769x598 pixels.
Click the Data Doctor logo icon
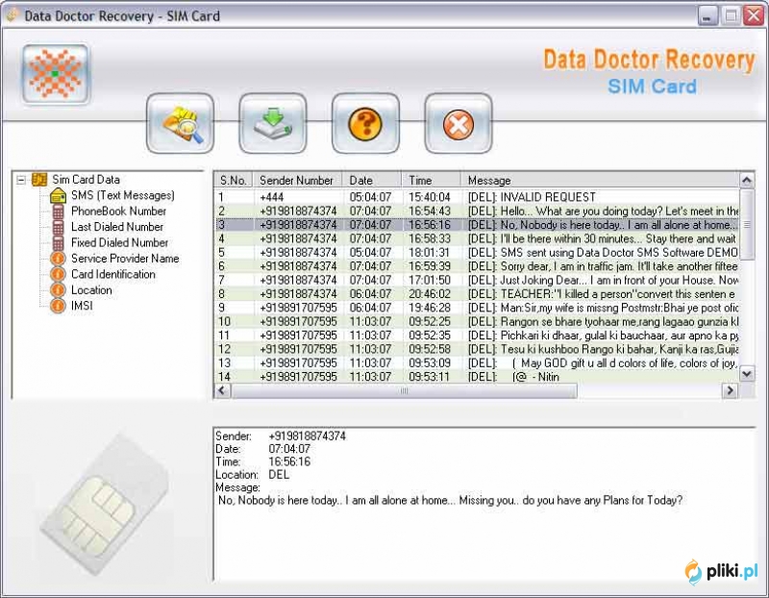(x=56, y=74)
